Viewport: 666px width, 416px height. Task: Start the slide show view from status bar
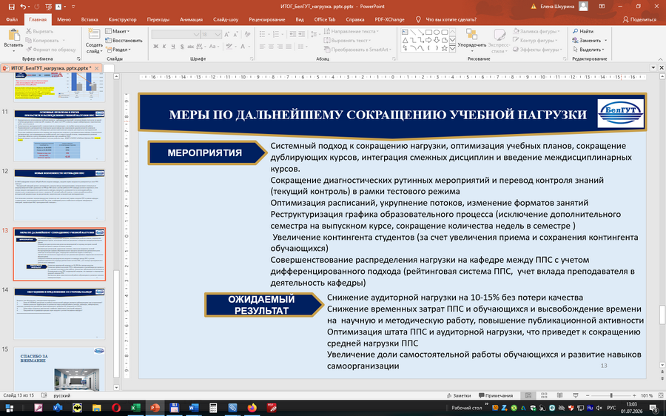point(576,395)
